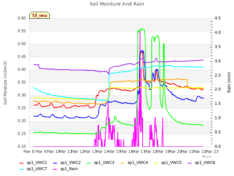Click the 3.5 rain axis tick label

(218, 47)
